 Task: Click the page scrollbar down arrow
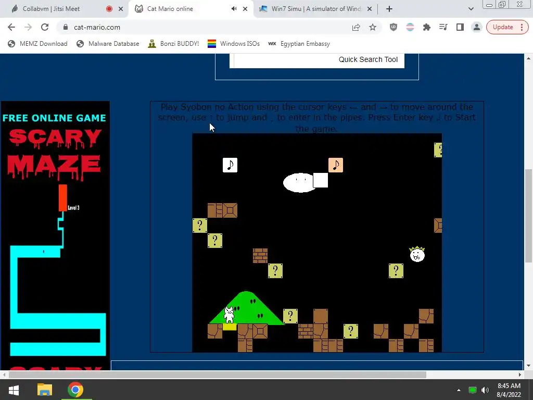tap(528, 366)
